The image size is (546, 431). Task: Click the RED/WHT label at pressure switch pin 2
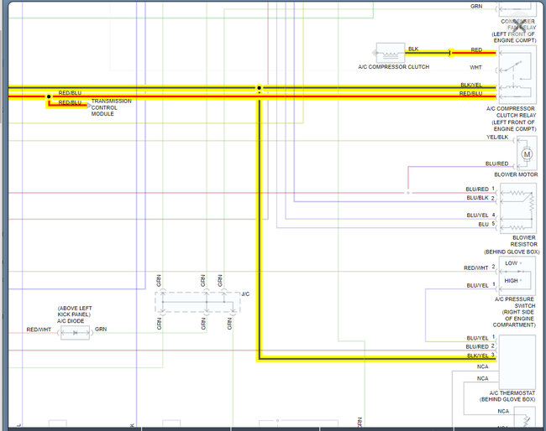tap(476, 268)
